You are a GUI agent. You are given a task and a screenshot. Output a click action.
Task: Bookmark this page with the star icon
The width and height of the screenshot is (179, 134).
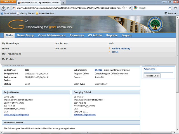click(124, 8)
